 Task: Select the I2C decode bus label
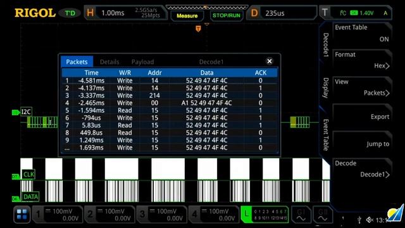(26, 112)
